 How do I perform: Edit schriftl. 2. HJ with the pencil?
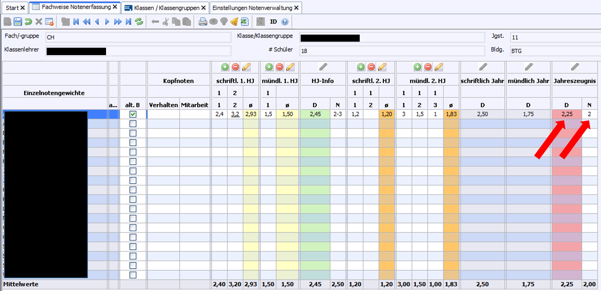pyautogui.click(x=382, y=67)
